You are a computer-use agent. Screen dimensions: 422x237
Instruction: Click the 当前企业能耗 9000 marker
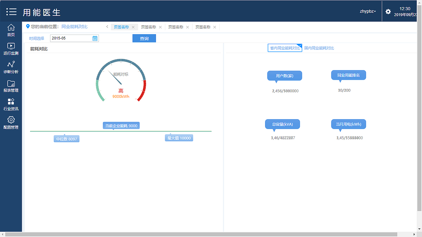tap(121, 125)
